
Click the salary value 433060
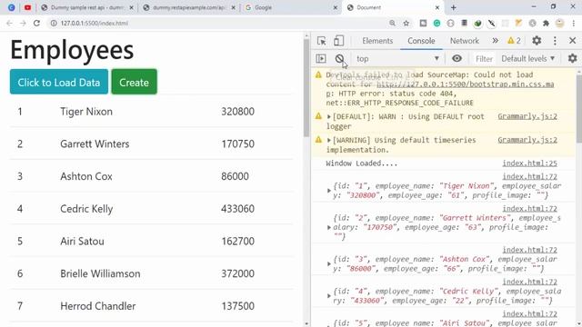tap(237, 209)
